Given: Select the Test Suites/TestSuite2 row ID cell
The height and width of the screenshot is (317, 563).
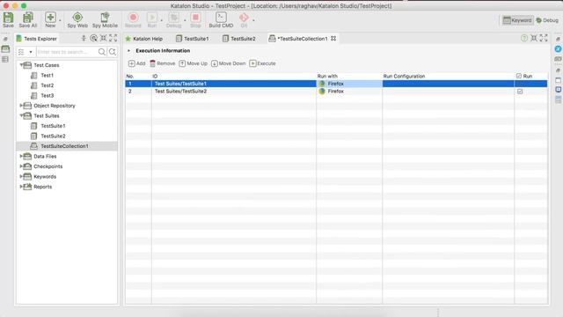Looking at the screenshot, I should point(234,92).
